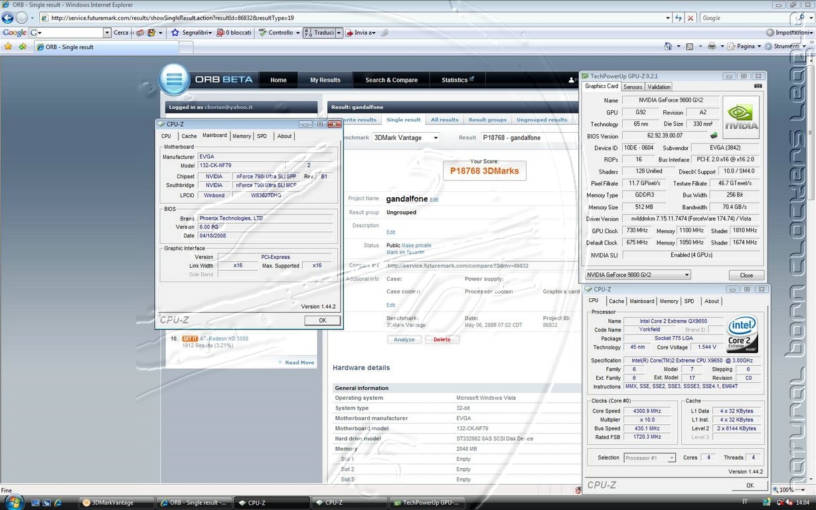Image resolution: width=816 pixels, height=510 pixels.
Task: Click the stop loading X icon
Action: pos(691,18)
